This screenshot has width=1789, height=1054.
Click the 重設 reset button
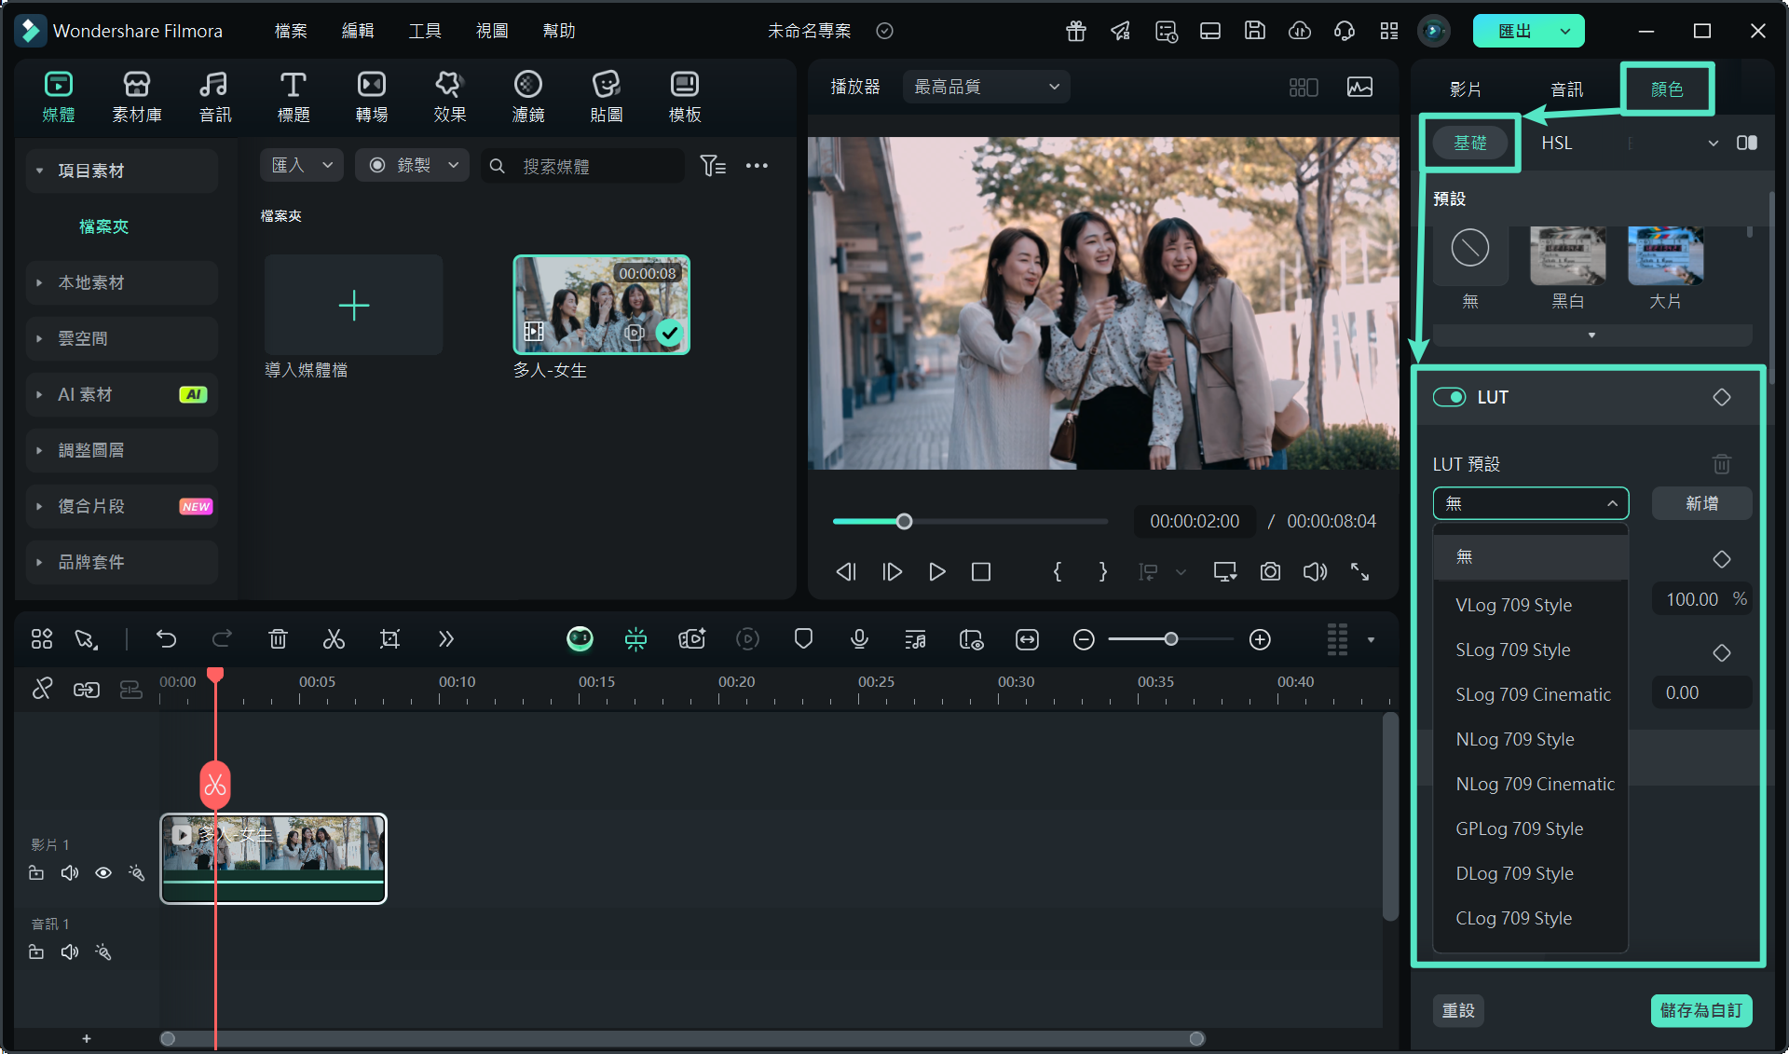coord(1458,1010)
